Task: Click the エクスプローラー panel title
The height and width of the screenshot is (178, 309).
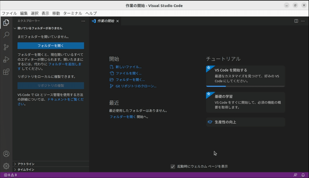Action: 29,21
